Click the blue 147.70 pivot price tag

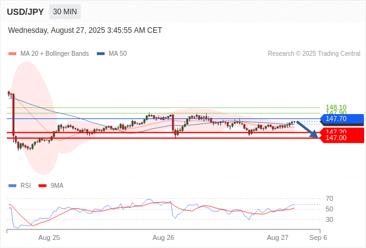tap(342, 119)
